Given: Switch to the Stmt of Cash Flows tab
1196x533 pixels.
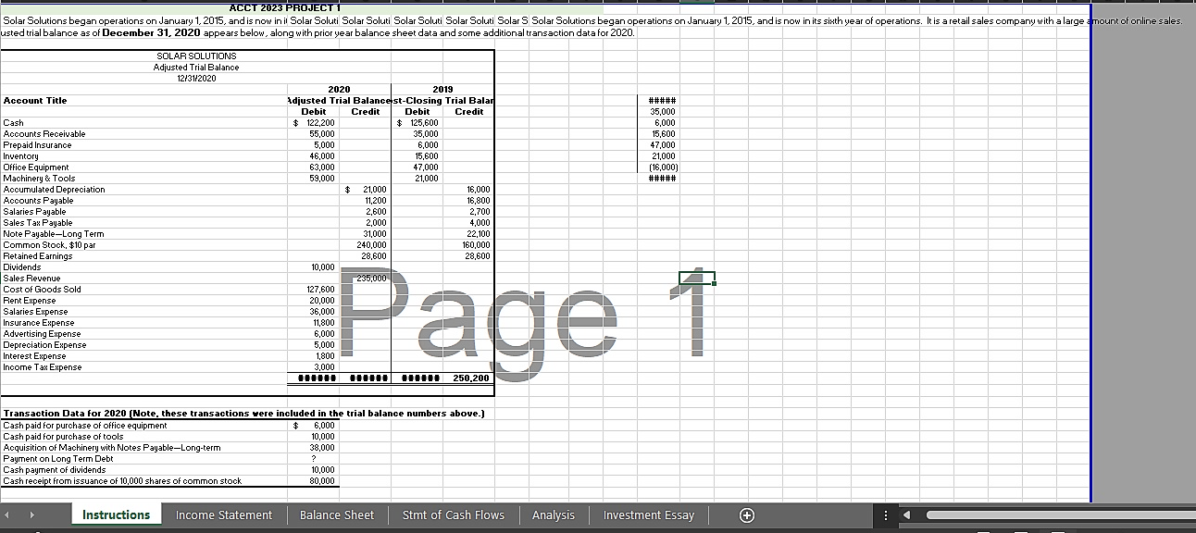Looking at the screenshot, I should [x=453, y=514].
